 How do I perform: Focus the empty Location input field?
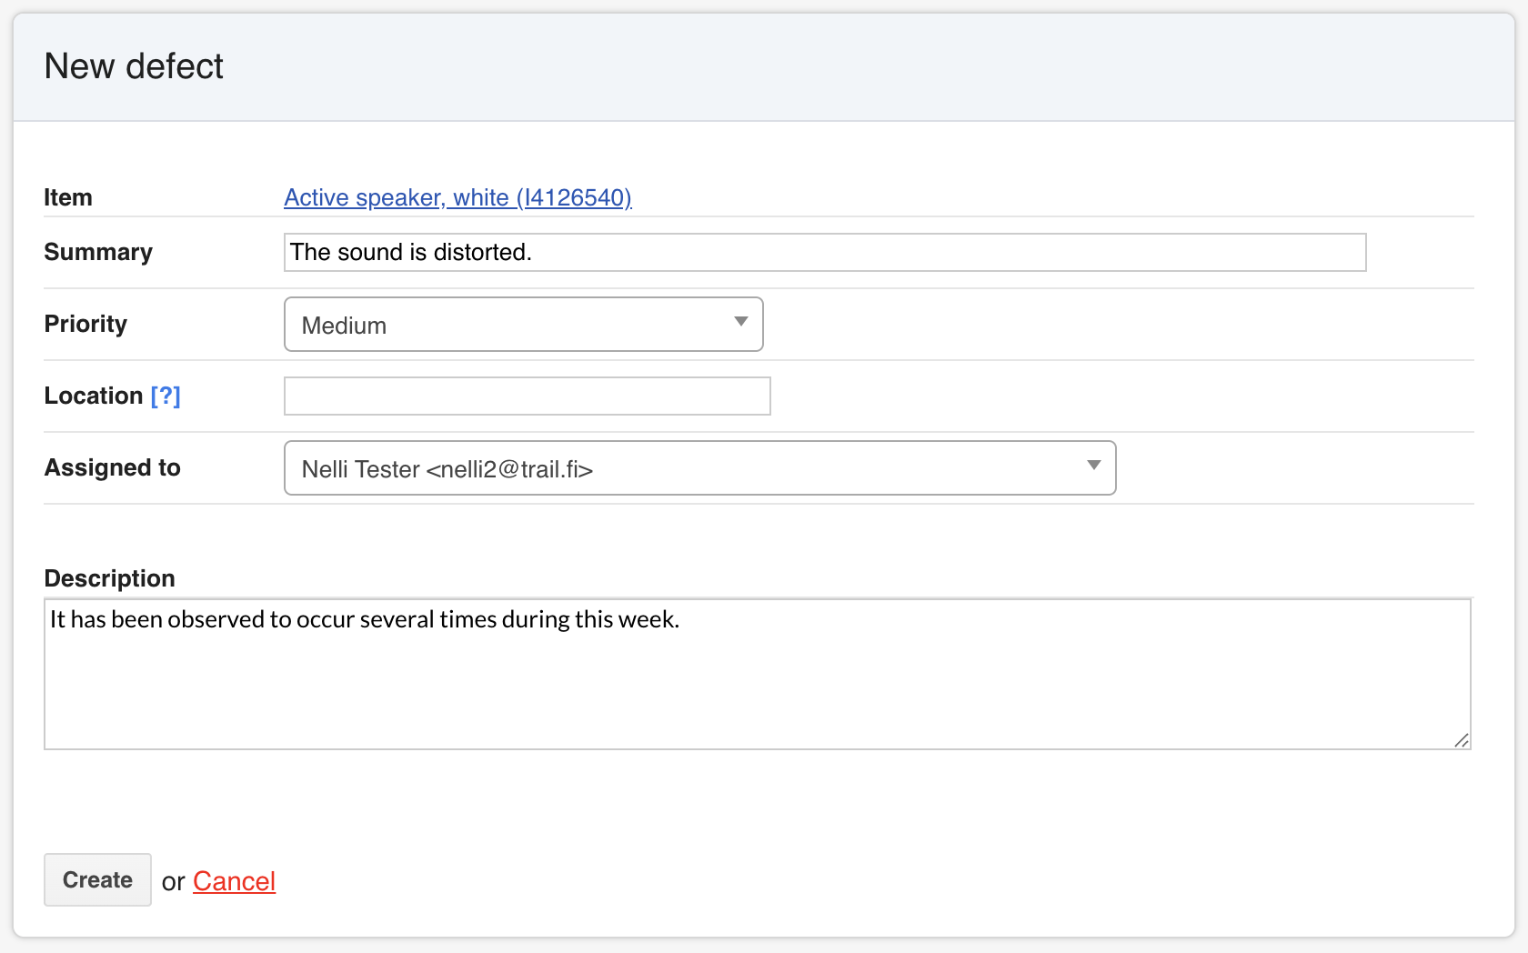coord(527,396)
